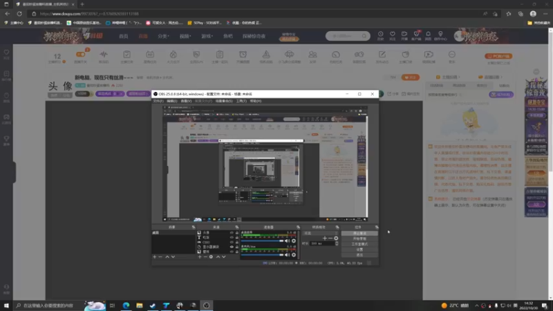
Task: Pop out the Scenes dock panel
Action: pyautogui.click(x=194, y=227)
